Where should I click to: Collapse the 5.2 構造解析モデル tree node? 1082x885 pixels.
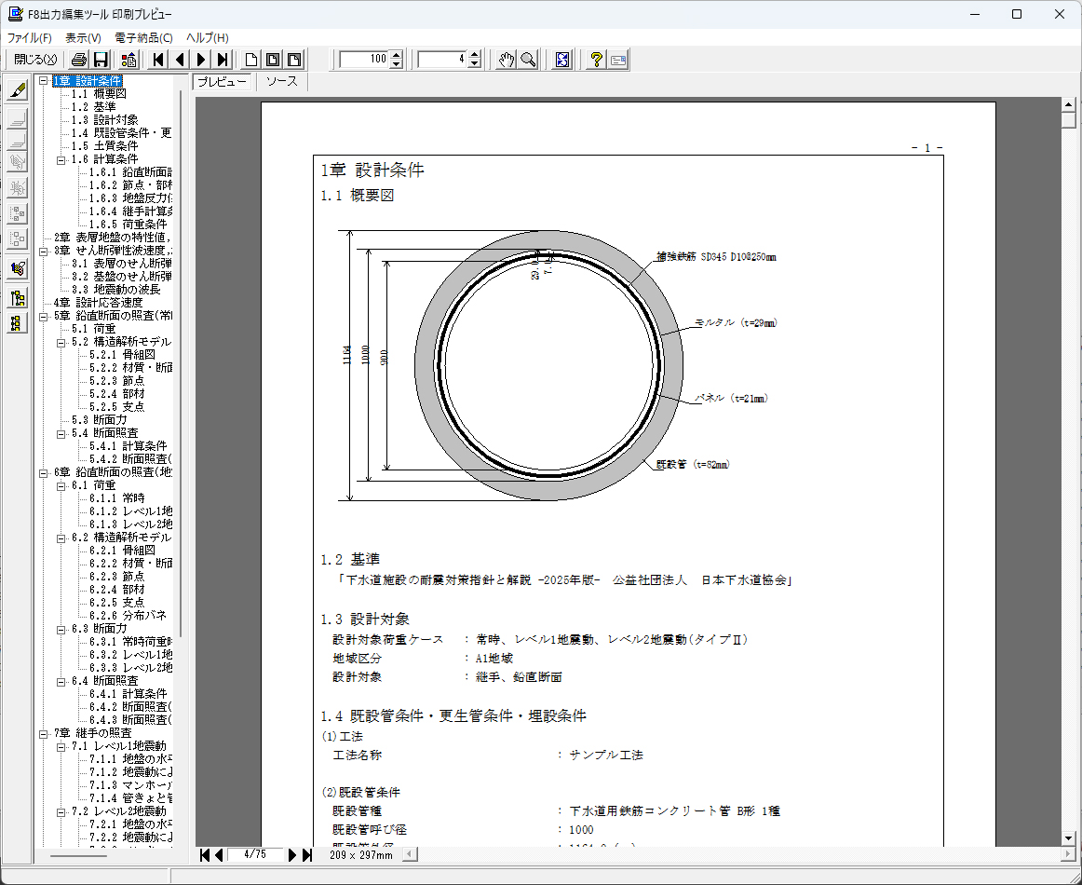(x=61, y=342)
